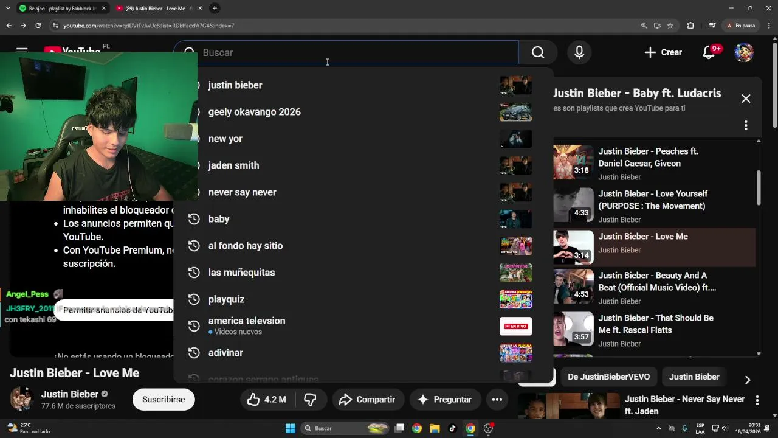Open the Justin Bieber channel name link

coord(70,394)
